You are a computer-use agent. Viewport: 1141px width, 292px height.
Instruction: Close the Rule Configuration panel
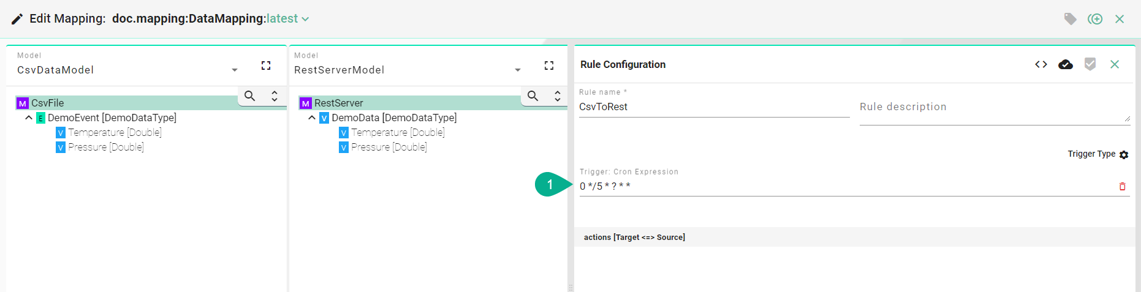(x=1115, y=64)
